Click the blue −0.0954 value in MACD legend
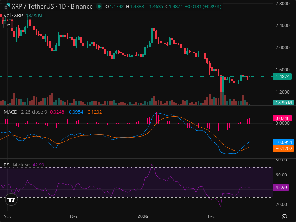The width and height of the screenshot is (296, 222). pos(75,112)
